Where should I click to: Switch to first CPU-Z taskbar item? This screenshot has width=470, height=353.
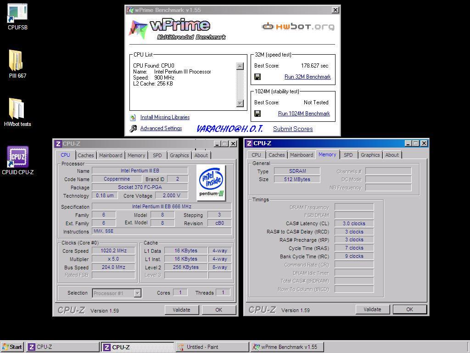(62, 347)
